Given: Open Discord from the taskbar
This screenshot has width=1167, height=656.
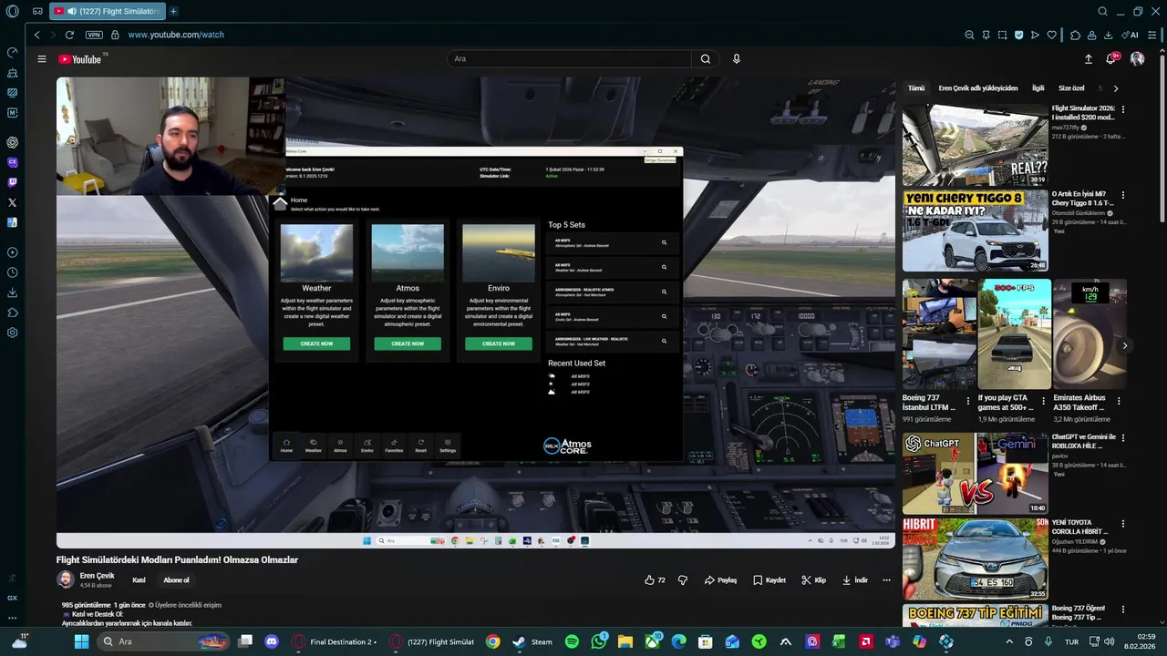Looking at the screenshot, I should click(x=272, y=641).
